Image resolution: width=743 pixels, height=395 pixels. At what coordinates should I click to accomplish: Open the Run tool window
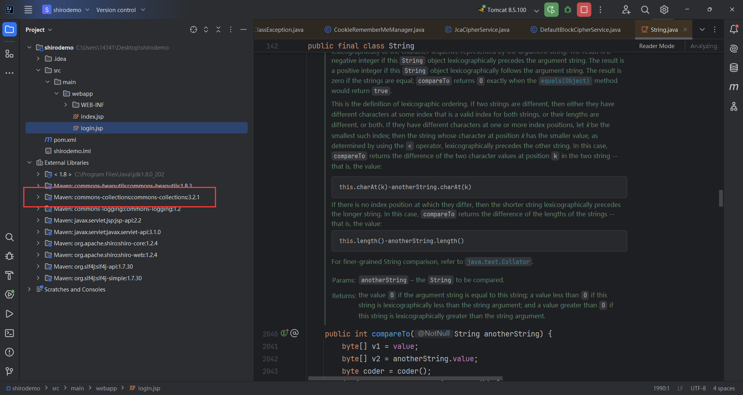(10, 314)
